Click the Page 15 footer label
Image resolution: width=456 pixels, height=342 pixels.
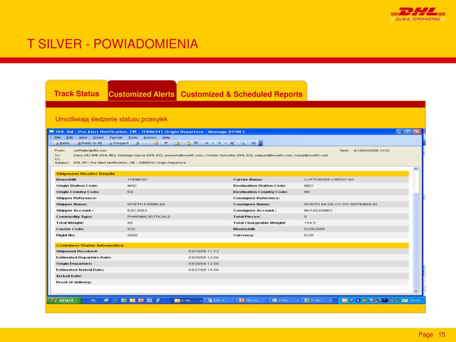pyautogui.click(x=432, y=335)
